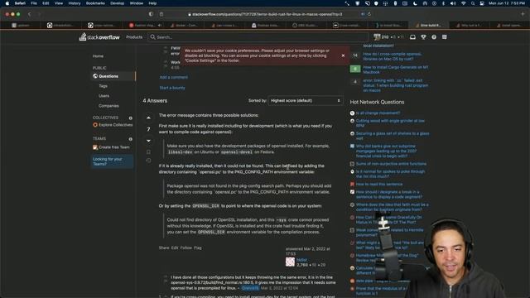Go to Home in the left sidebar
Viewport: 530px width, 298px height.
pyautogui.click(x=98, y=56)
